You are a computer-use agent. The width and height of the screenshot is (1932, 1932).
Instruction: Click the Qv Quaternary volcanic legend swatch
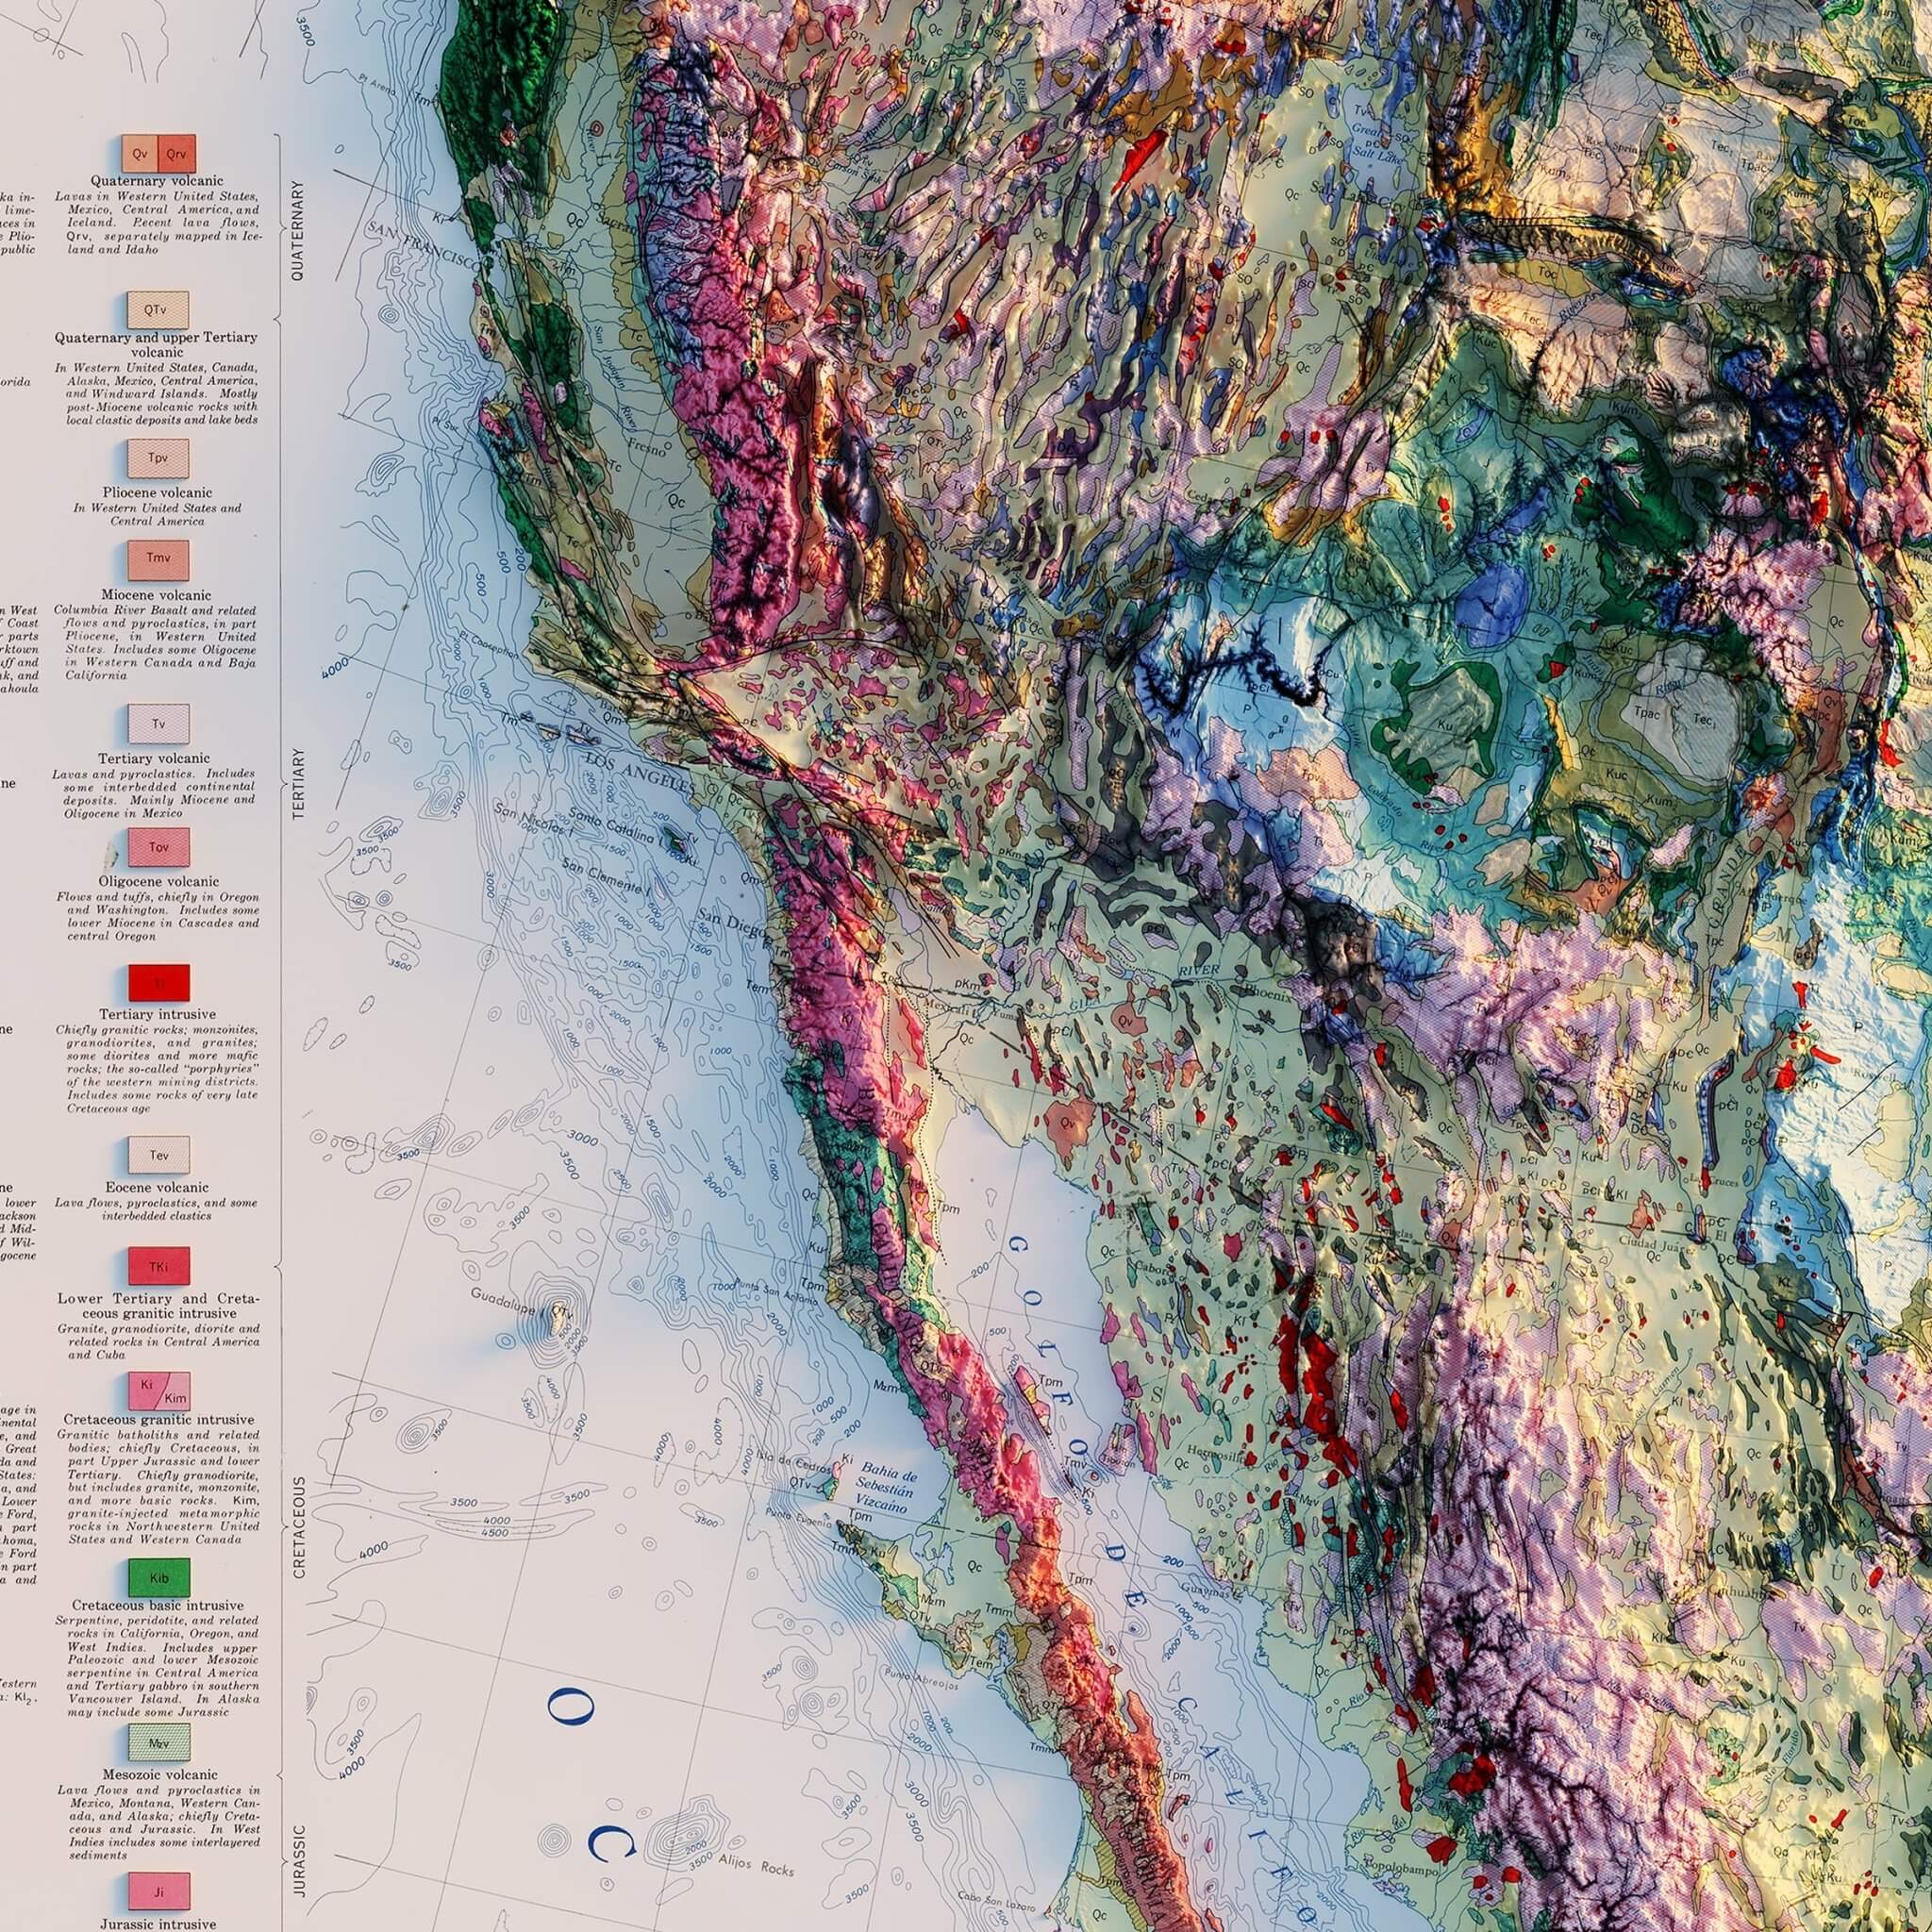(x=139, y=154)
